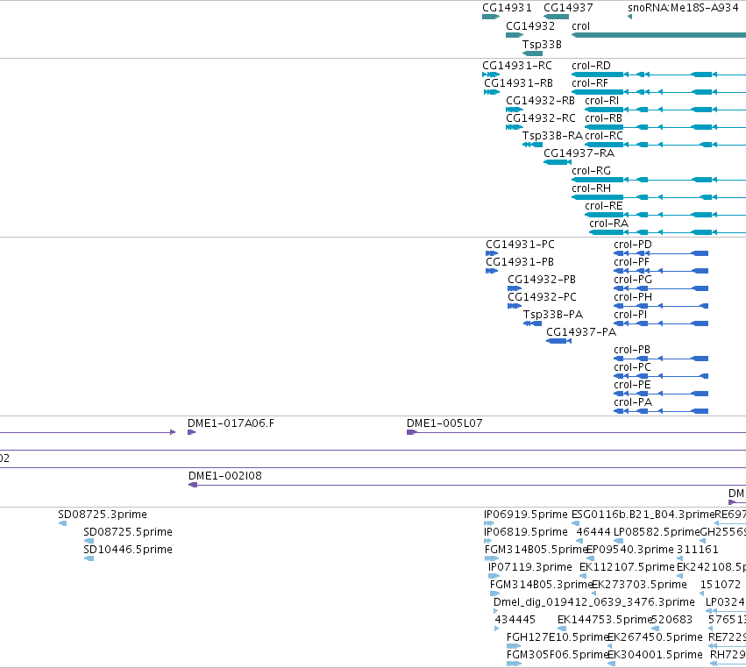Image resolution: width=746 pixels, height=668 pixels.
Task: Click the crol-RA transcript label
Action: click(x=609, y=224)
